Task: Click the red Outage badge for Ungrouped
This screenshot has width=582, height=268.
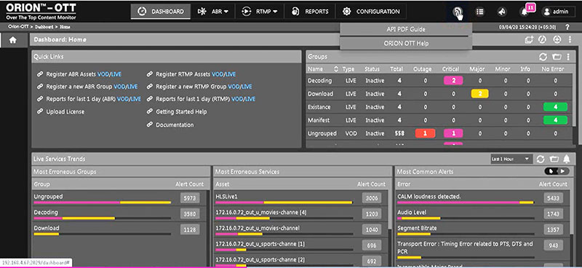Action: [425, 133]
